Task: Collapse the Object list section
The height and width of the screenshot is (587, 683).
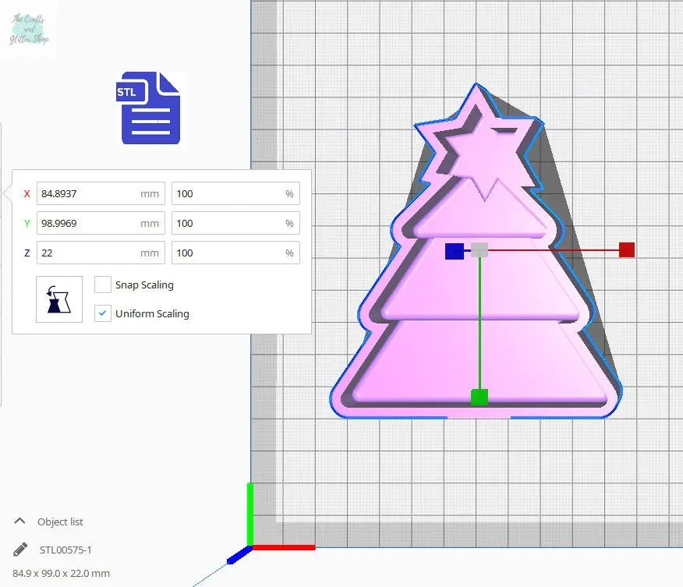Action: click(19, 522)
